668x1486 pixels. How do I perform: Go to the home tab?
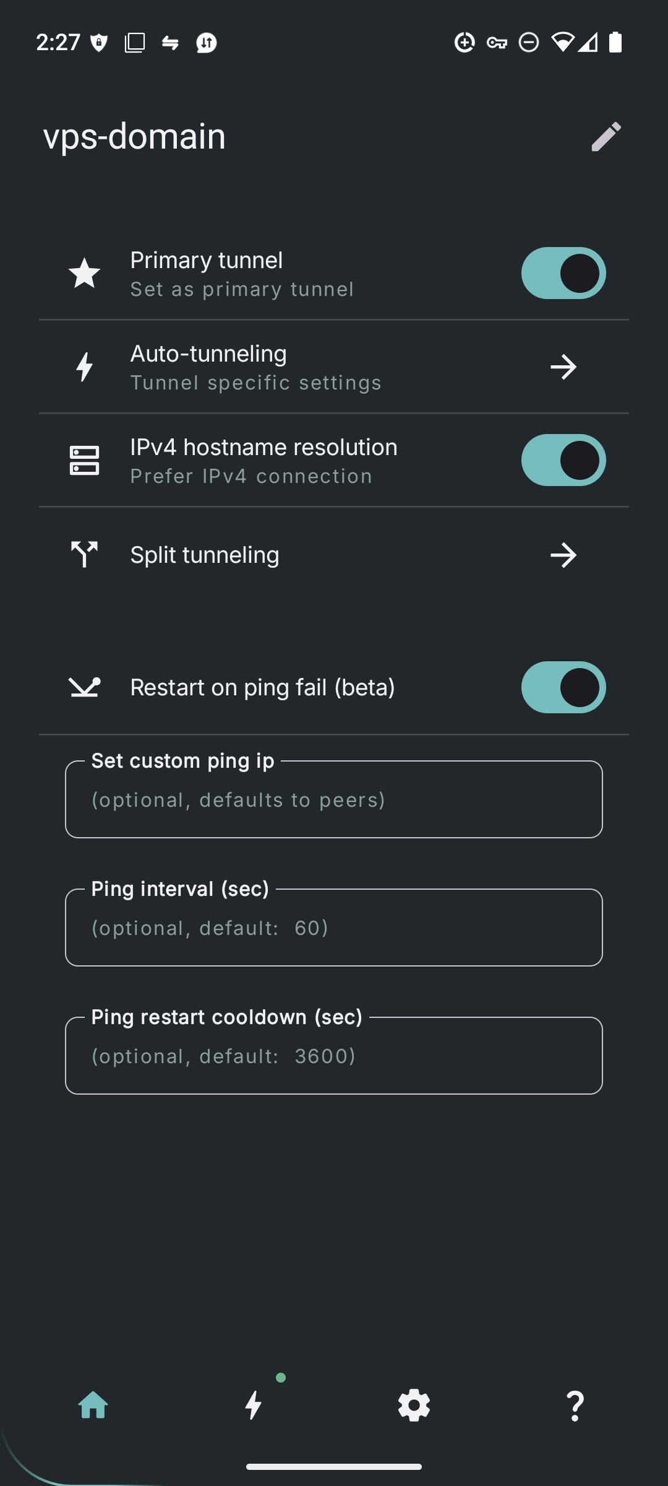(x=93, y=1406)
